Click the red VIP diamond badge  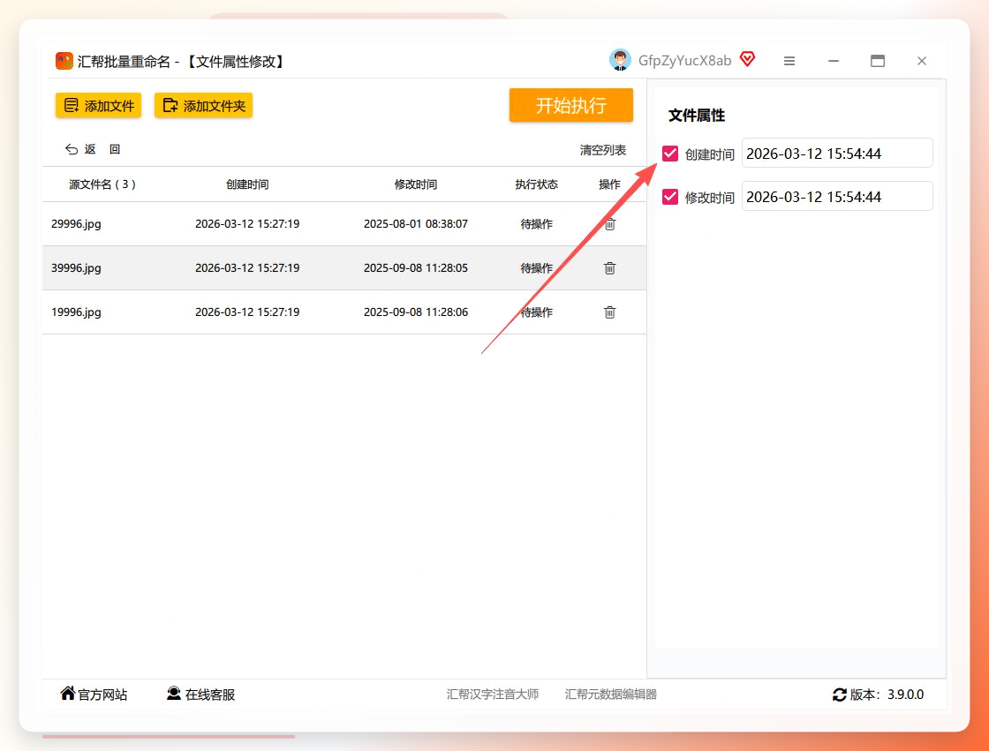coord(747,59)
